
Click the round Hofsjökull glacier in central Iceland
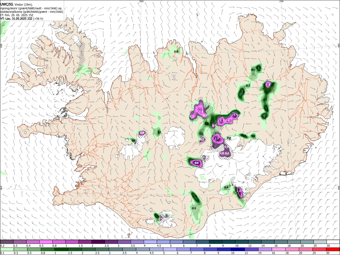click(x=175, y=137)
